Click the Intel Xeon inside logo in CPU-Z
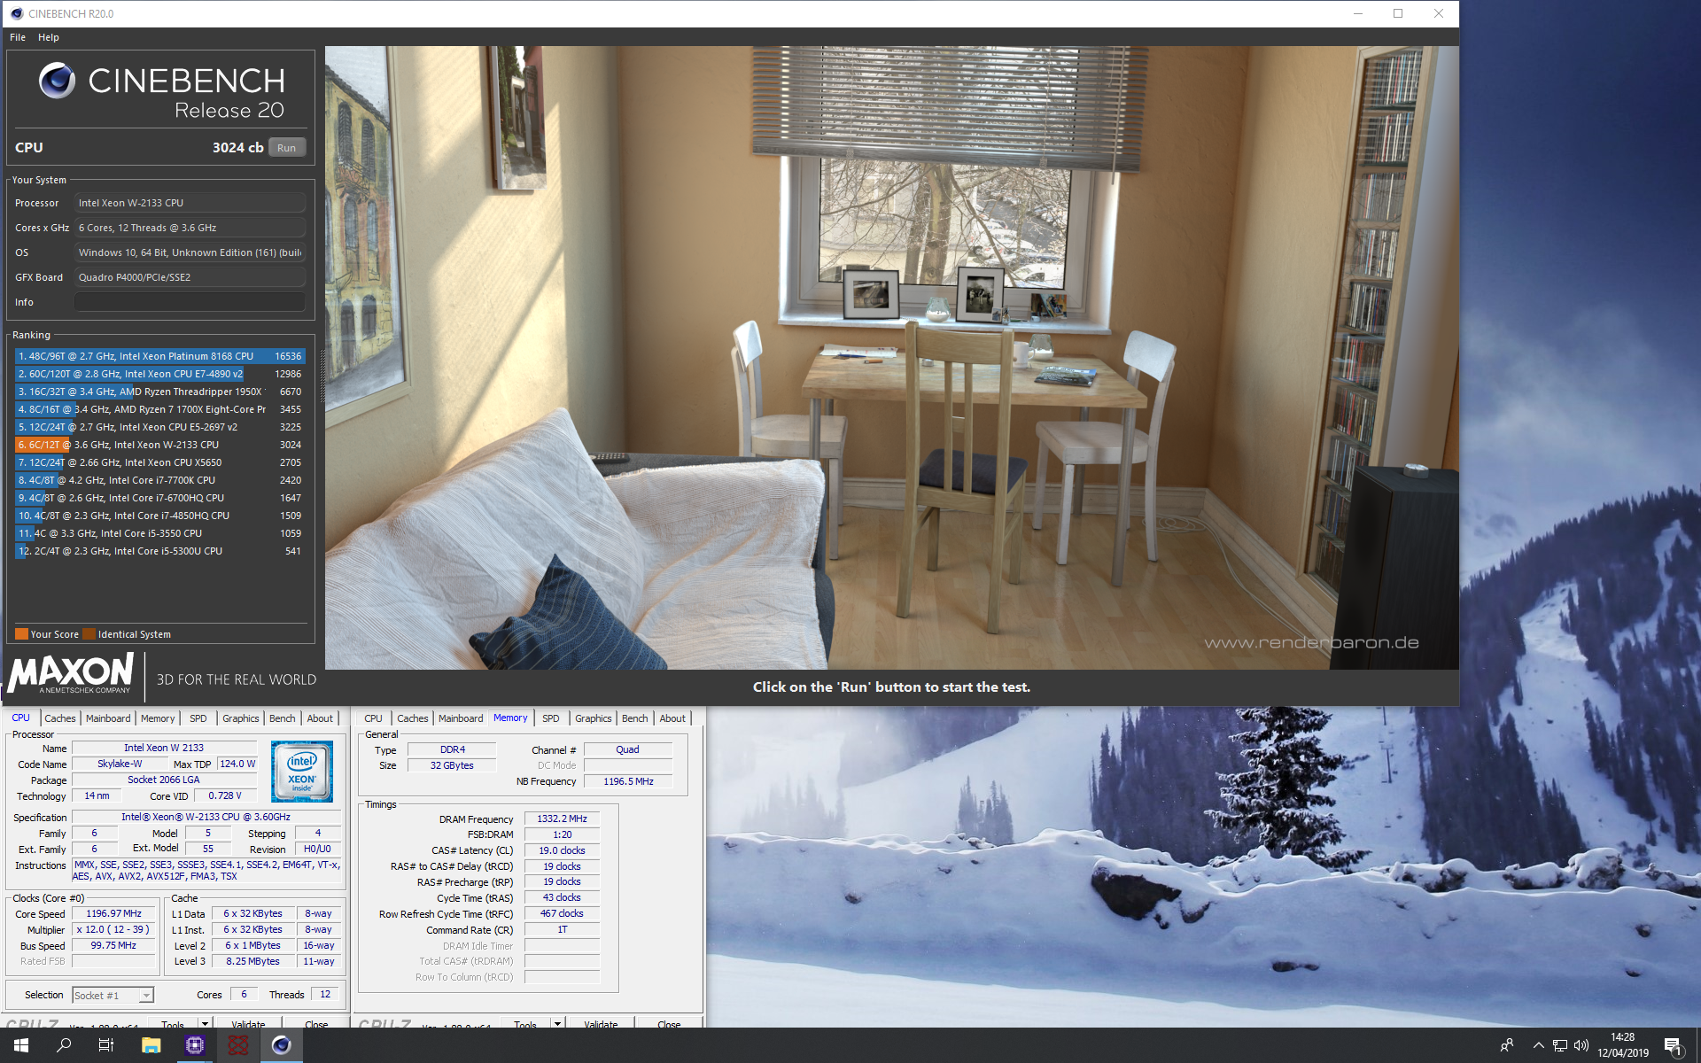 coord(301,772)
